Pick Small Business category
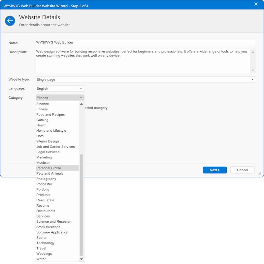 (x=57, y=227)
